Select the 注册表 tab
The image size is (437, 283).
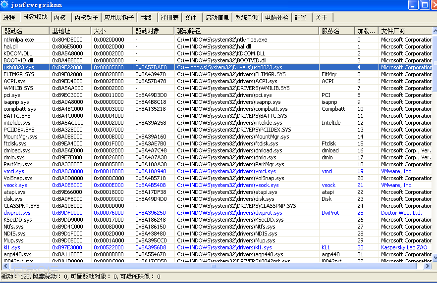(169, 17)
